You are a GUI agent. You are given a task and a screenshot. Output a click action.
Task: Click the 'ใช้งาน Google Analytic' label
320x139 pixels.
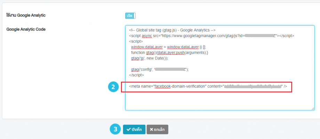coord(26,15)
